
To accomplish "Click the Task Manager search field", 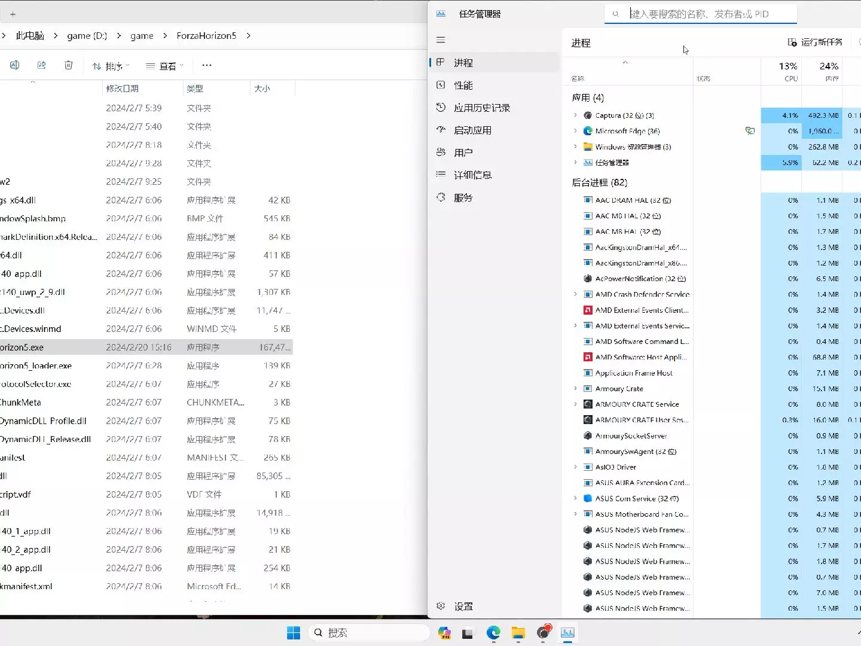I will click(x=700, y=14).
